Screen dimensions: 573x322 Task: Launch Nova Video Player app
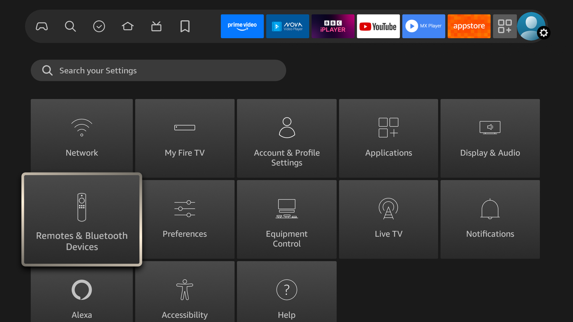click(288, 26)
